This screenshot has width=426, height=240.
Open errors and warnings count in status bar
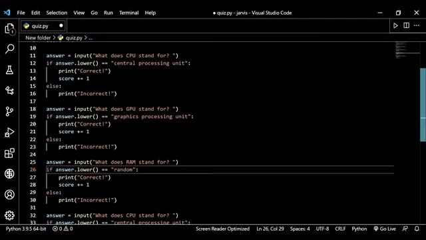63,229
